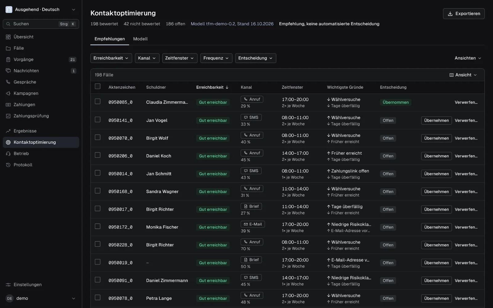Switch to the Modell tab
This screenshot has width=493, height=308.
pos(140,39)
